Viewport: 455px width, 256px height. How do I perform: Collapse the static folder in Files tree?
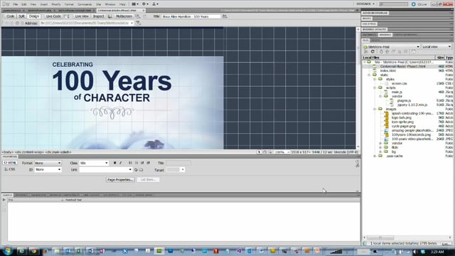click(369, 75)
